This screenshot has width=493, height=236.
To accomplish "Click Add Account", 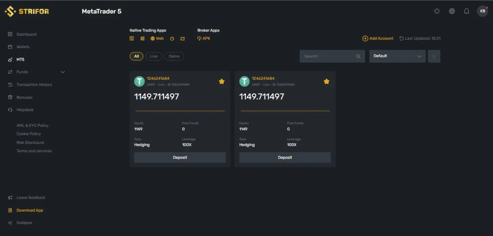I will click(378, 39).
